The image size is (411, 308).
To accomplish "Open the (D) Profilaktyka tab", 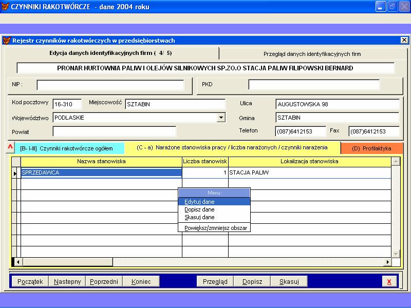I will point(371,148).
